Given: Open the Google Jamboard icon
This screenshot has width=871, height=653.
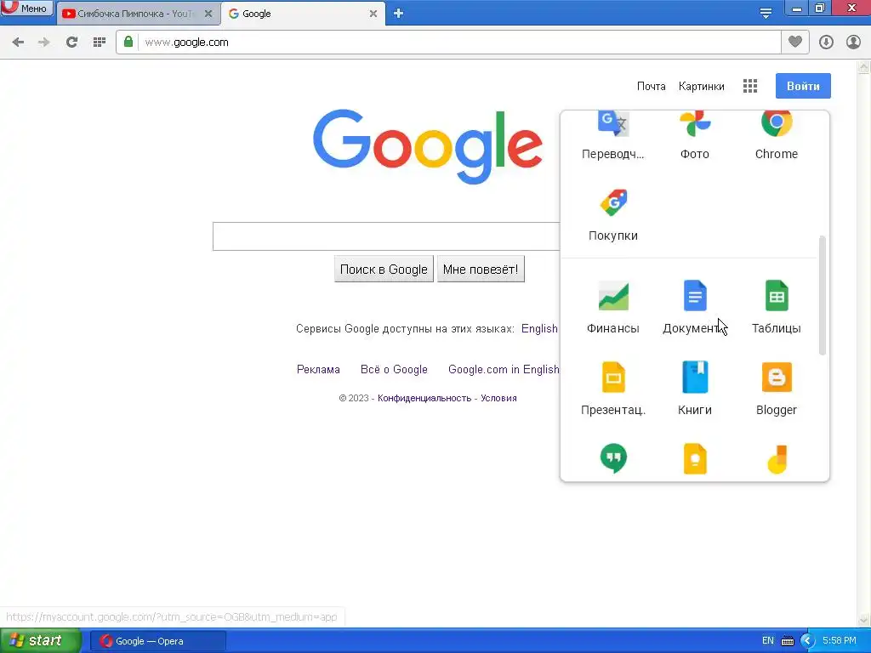Looking at the screenshot, I should pyautogui.click(x=777, y=460).
